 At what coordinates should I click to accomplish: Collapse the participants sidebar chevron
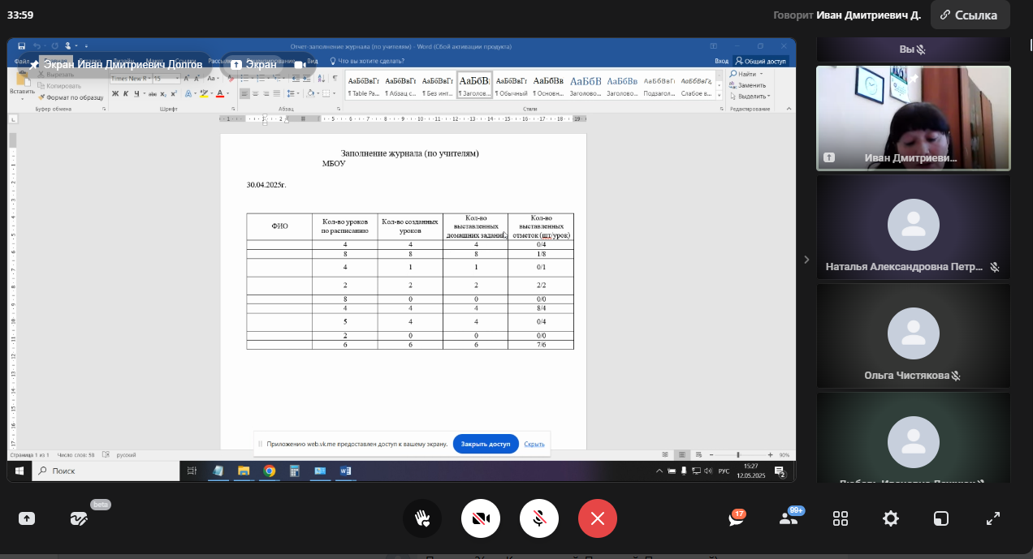click(806, 260)
